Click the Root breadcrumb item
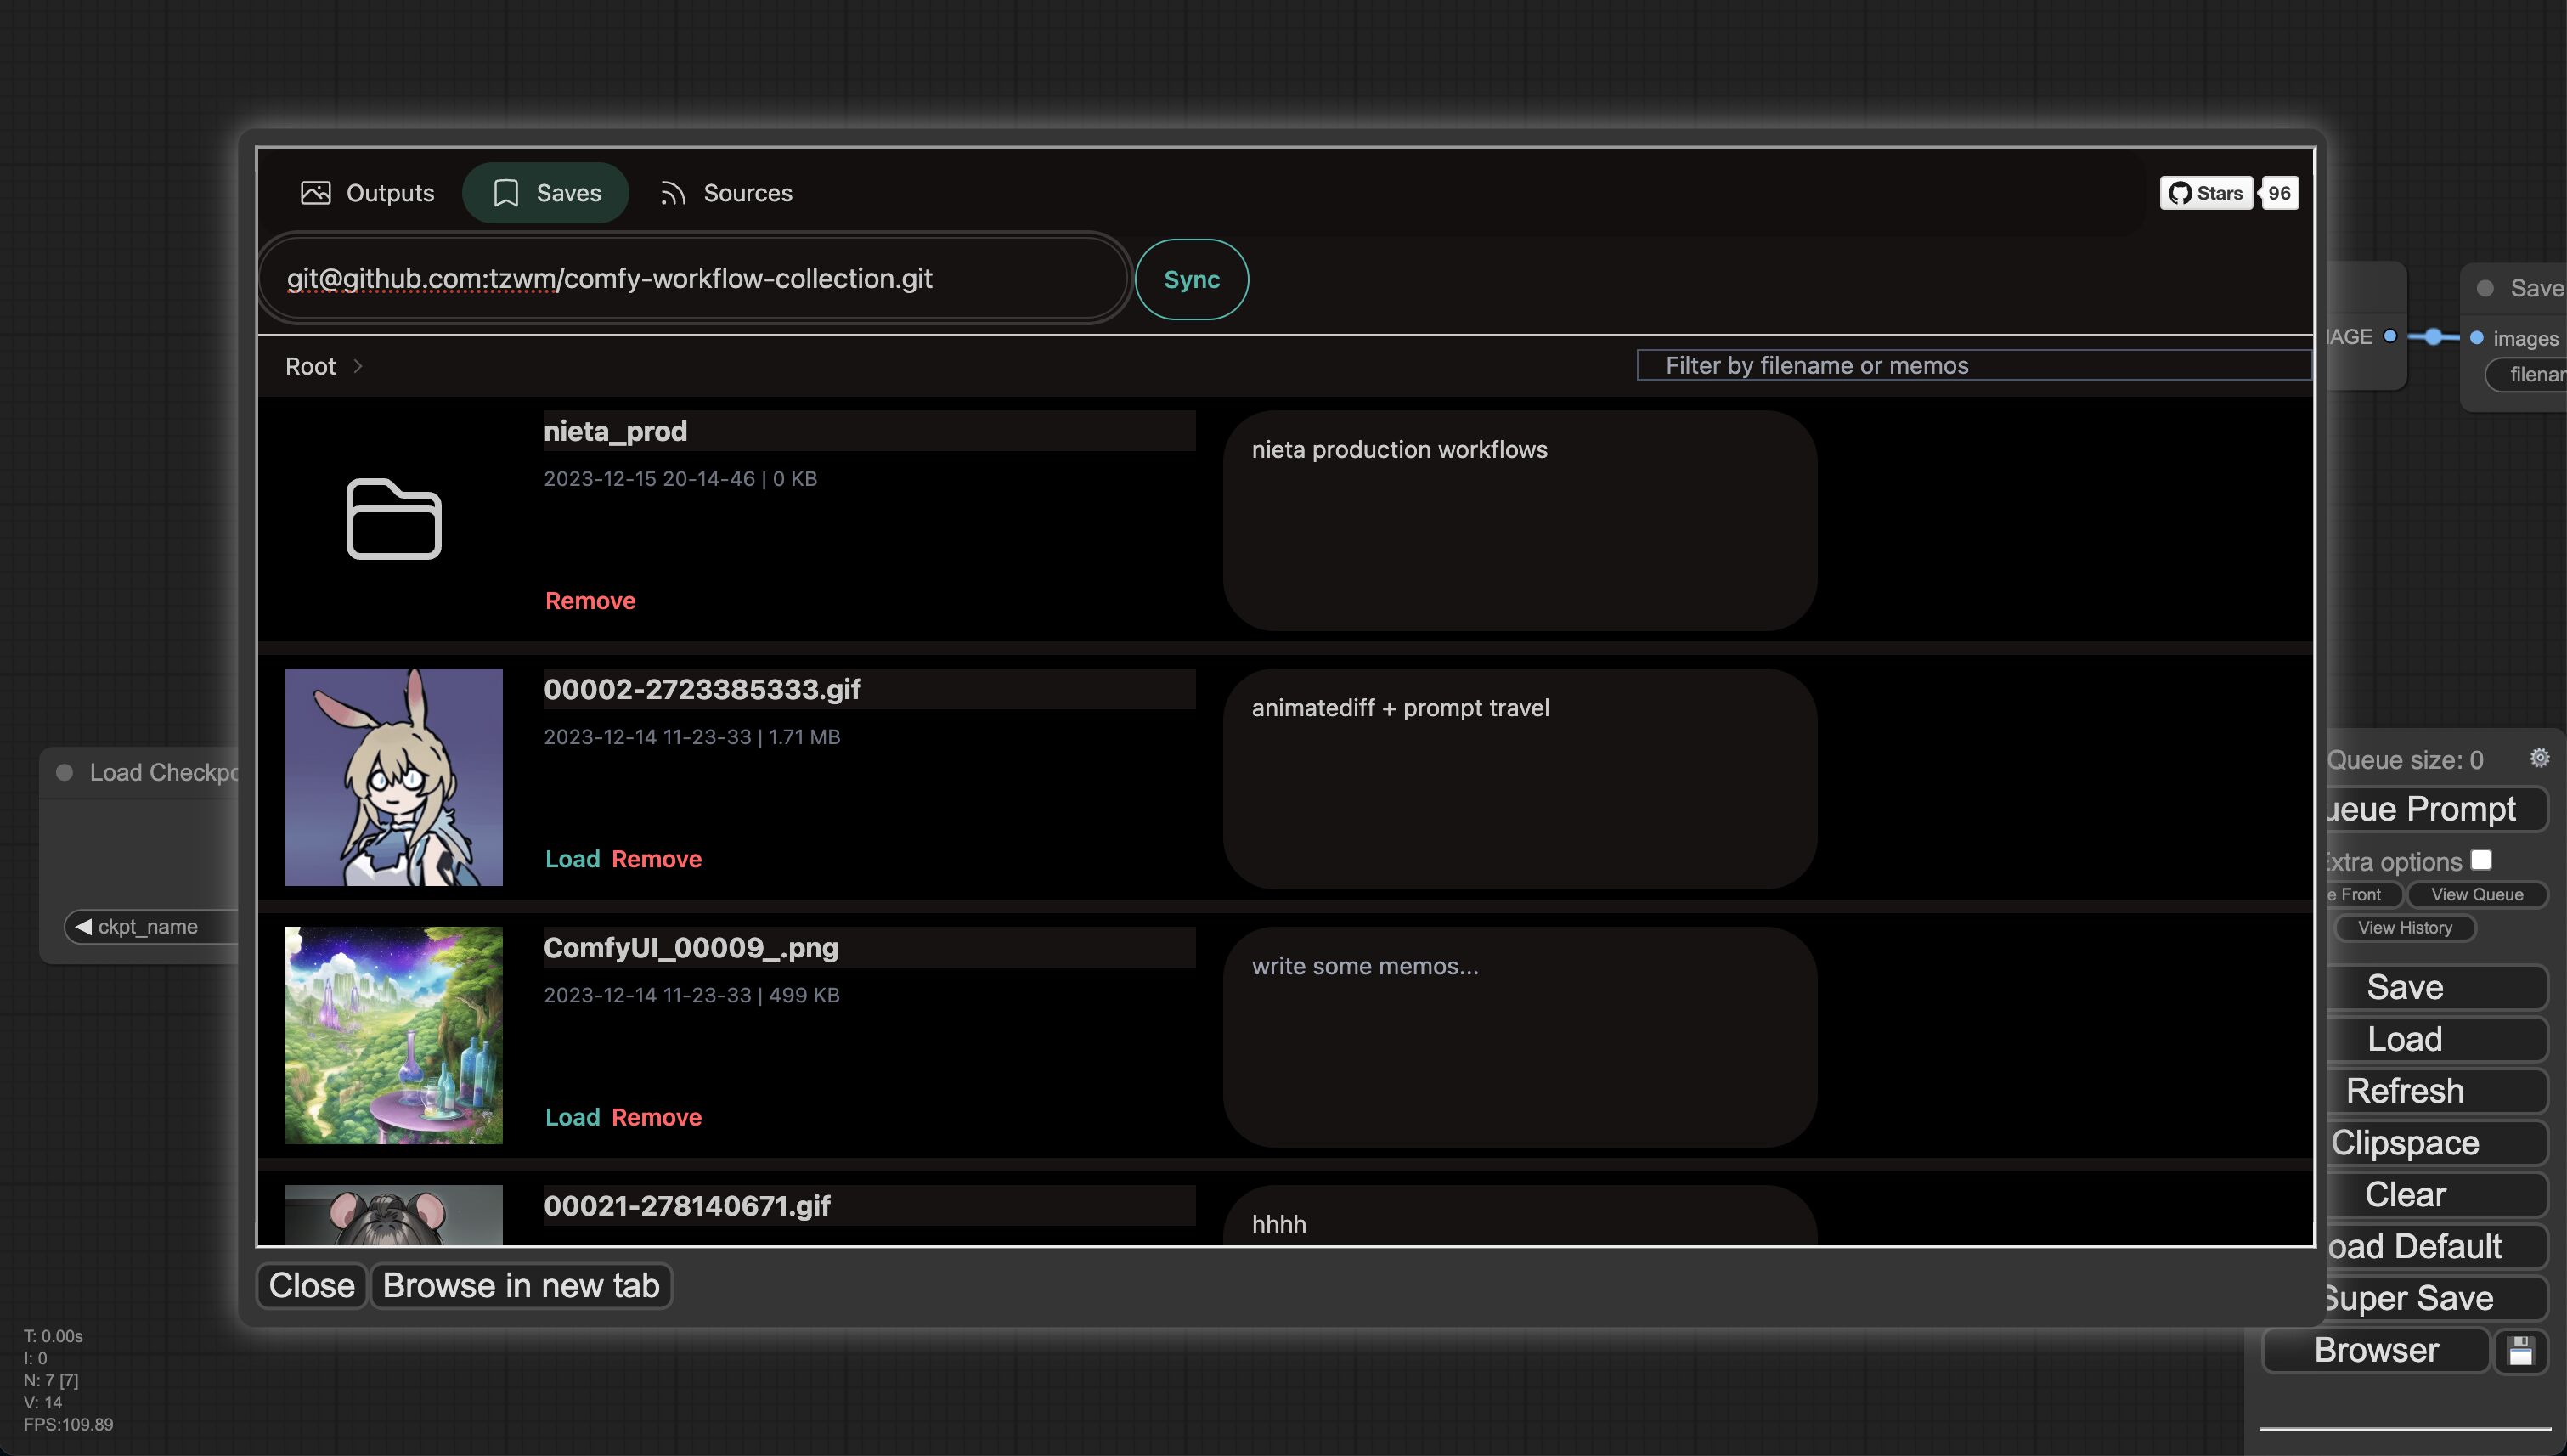This screenshot has width=2567, height=1456. [x=310, y=366]
